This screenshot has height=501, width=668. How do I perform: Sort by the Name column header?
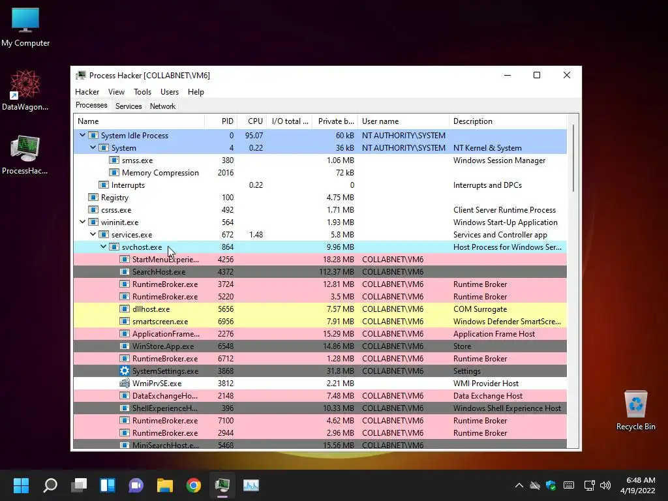point(139,121)
